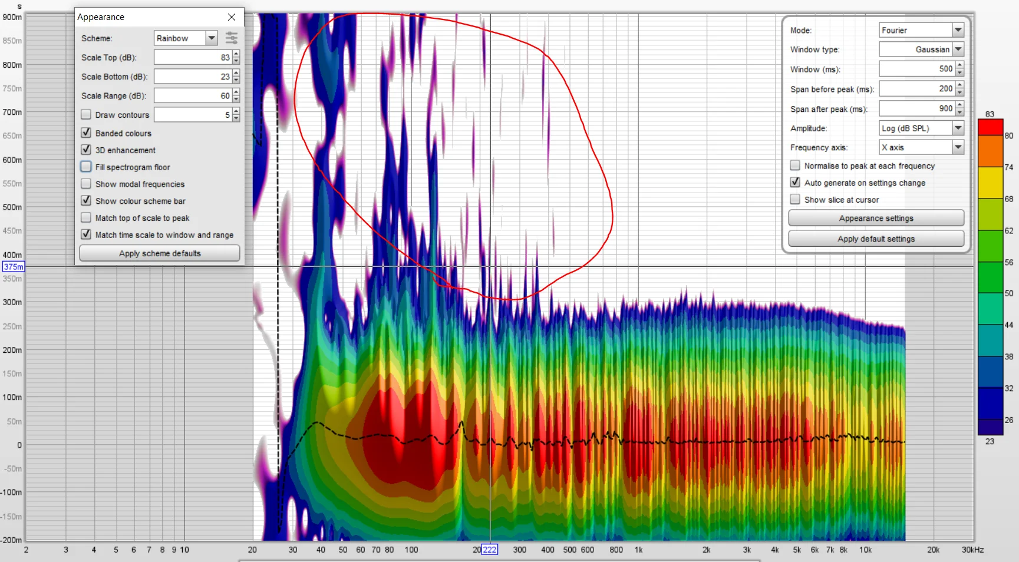Screen dimensions: 1019x562
Task: Close the Appearance dialog
Action: 232,17
